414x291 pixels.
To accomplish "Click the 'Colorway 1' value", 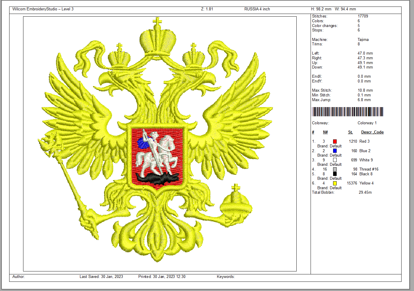I will (367, 123).
